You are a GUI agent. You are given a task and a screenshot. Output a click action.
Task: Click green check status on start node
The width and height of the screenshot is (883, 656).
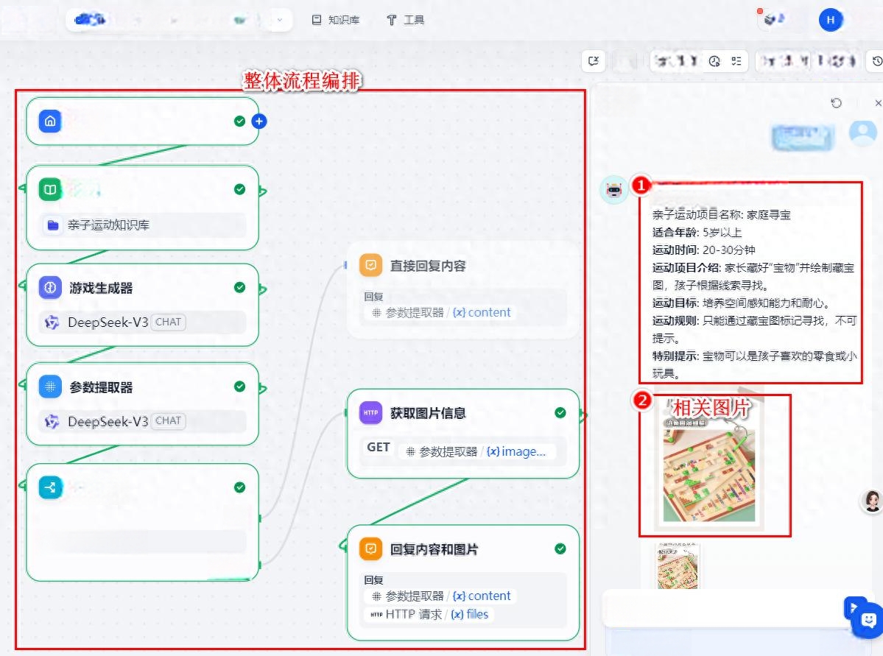point(240,121)
